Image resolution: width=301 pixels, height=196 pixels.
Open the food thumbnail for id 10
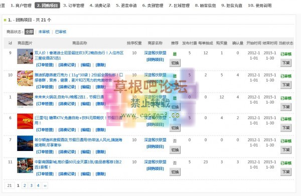25,78
